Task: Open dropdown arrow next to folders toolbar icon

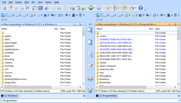Action: pos(120,8)
